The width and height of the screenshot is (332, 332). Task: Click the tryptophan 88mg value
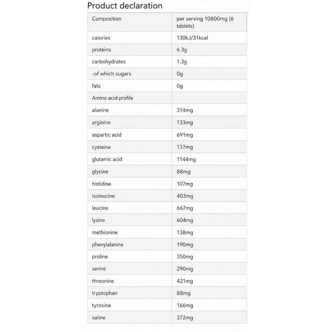coord(183,293)
